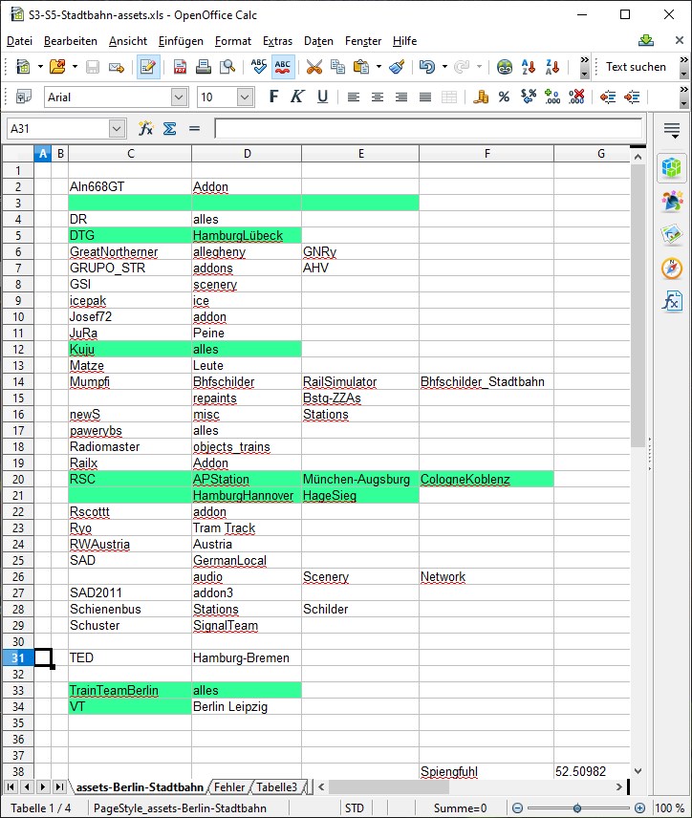The width and height of the screenshot is (692, 818).
Task: Click the Undo arrow icon
Action: point(427,67)
